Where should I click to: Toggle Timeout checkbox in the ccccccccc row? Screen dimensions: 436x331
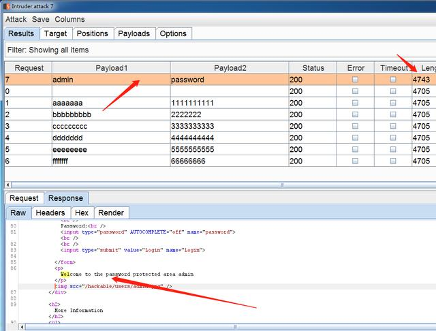click(x=393, y=126)
